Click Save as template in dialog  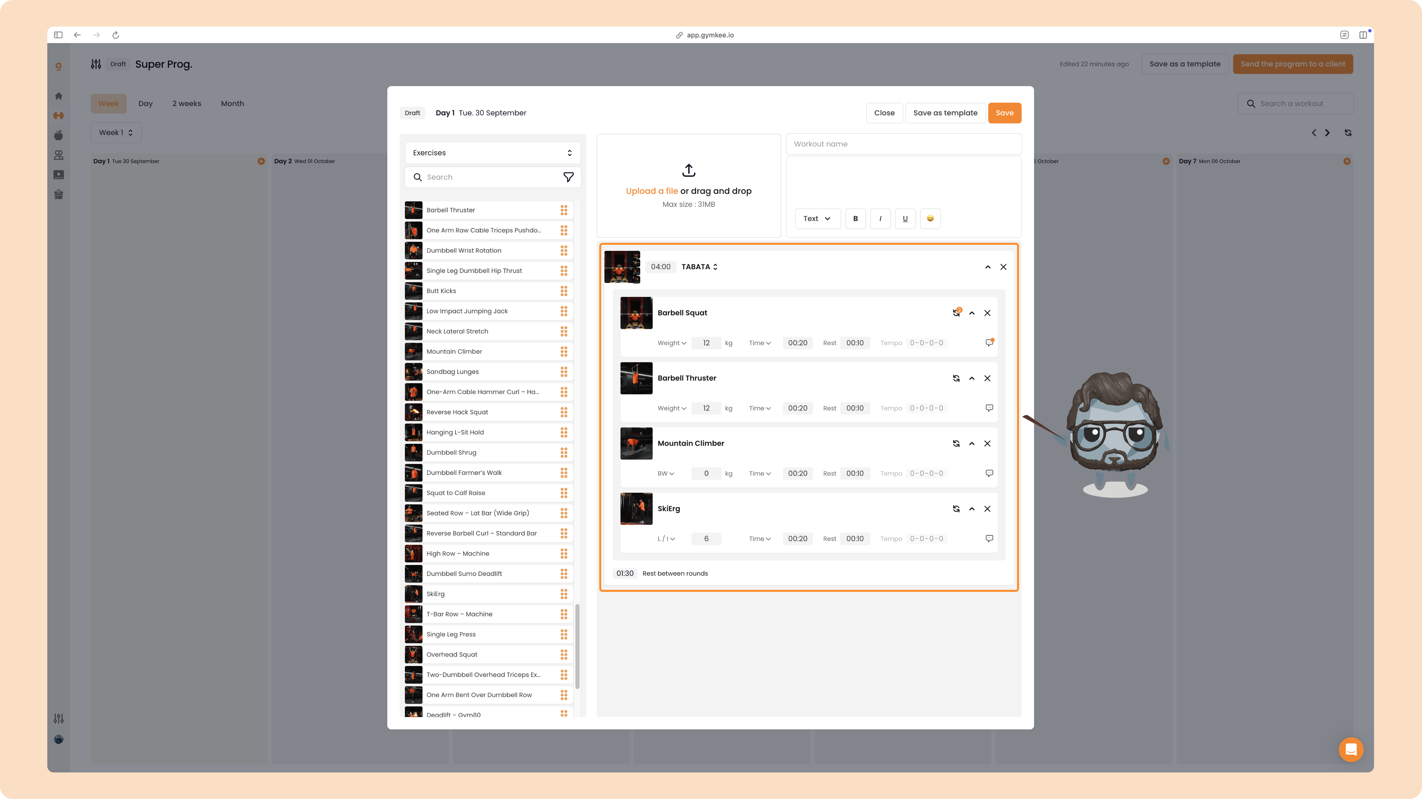945,113
